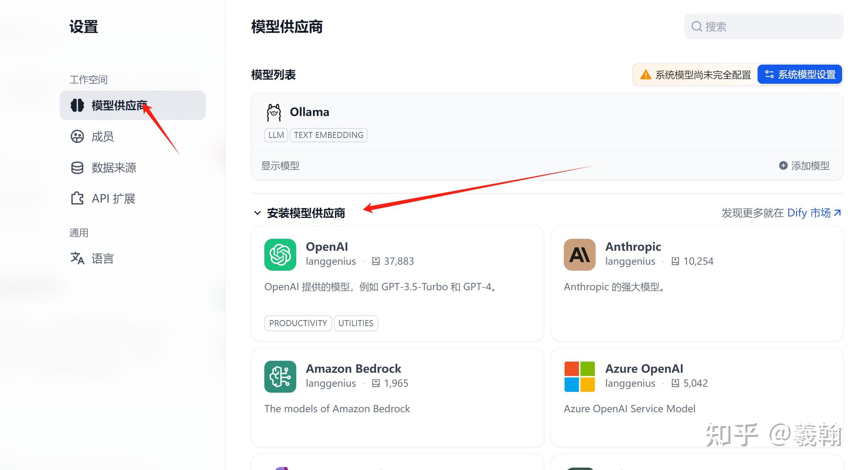Click the 安装模型供应商 heading
The width and height of the screenshot is (864, 470).
[x=306, y=213]
